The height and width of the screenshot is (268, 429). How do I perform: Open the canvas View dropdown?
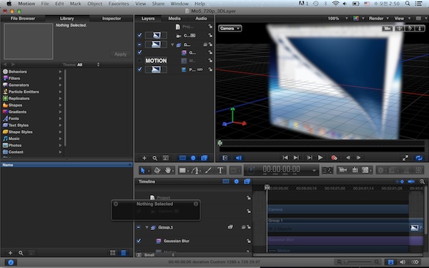point(402,19)
